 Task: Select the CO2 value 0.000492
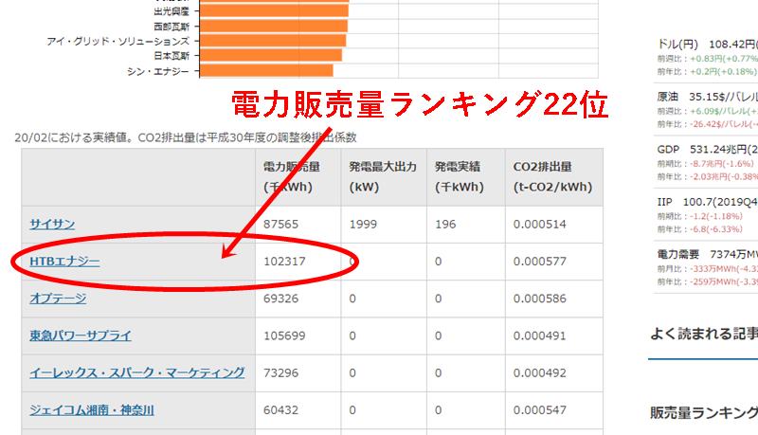[539, 373]
